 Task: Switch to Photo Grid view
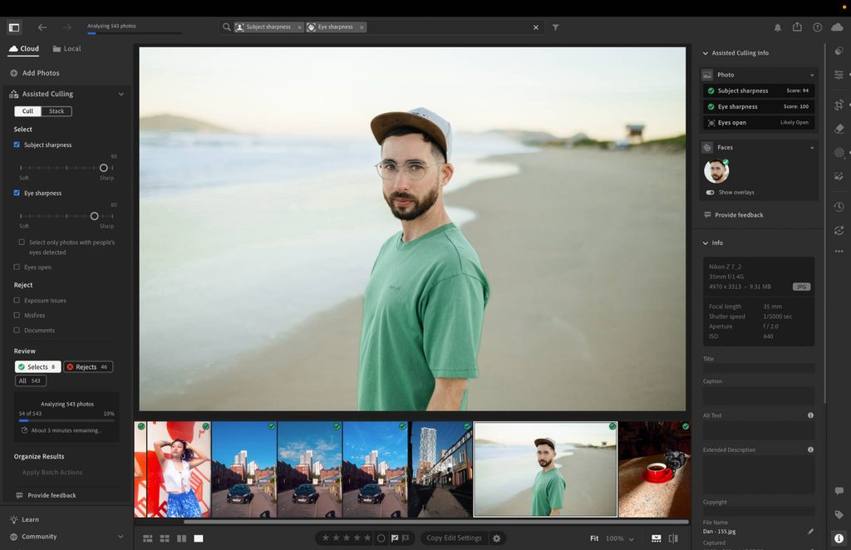point(148,538)
